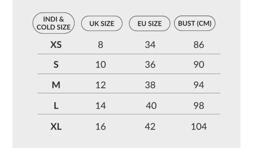This screenshot has width=253, height=148.
Task: Click the XS size label
Action: coord(56,44)
